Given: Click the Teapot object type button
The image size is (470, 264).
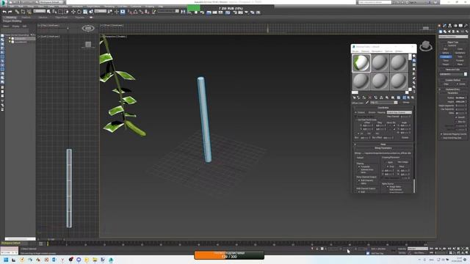Looking at the screenshot, I should 446,65.
